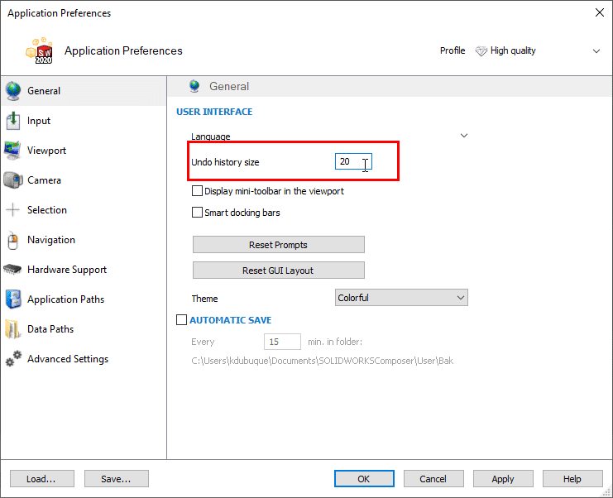Enable the Automatic Save checkbox

[181, 320]
